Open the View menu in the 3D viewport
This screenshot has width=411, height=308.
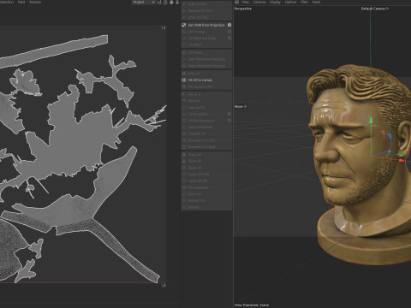(x=245, y=2)
